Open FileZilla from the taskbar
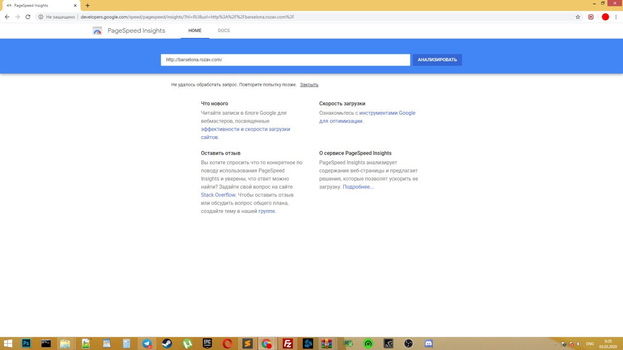 click(288, 344)
